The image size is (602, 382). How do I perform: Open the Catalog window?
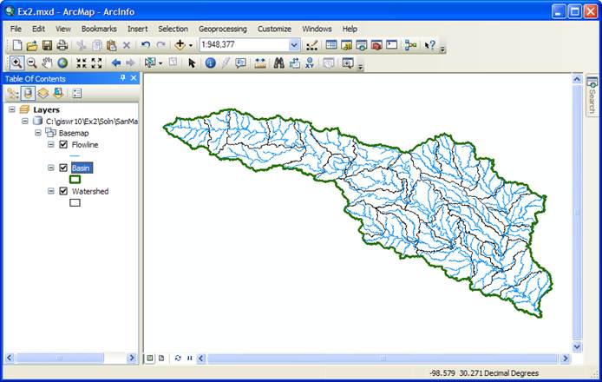click(346, 45)
